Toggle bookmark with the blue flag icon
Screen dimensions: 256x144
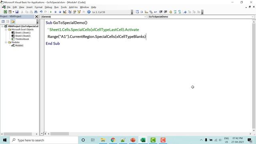[185, 12]
